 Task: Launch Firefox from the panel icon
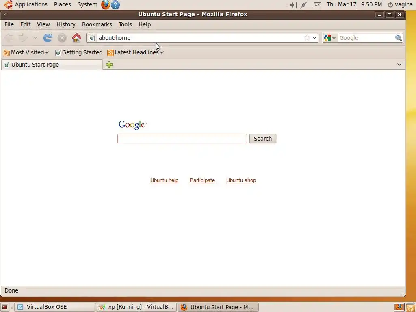tap(105, 5)
